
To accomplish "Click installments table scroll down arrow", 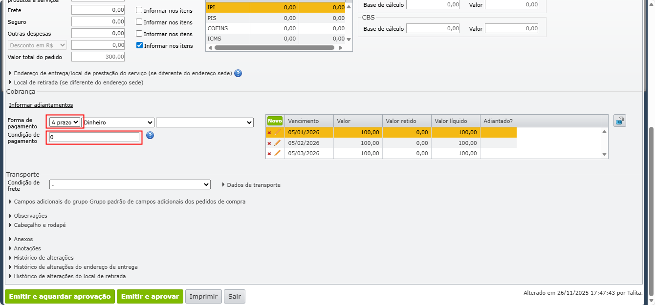I will (605, 154).
